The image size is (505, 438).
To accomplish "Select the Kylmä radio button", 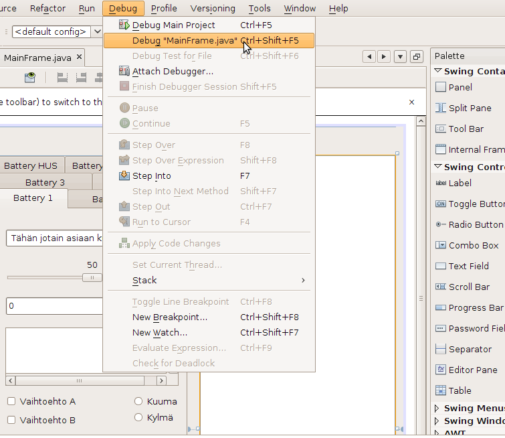I will [x=138, y=417].
